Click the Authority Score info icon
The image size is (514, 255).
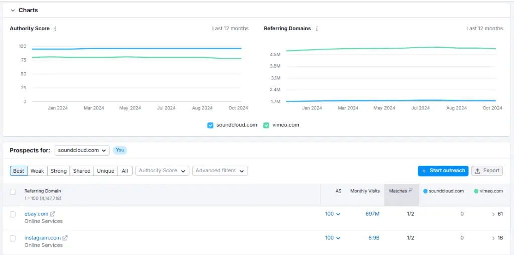(x=55, y=29)
